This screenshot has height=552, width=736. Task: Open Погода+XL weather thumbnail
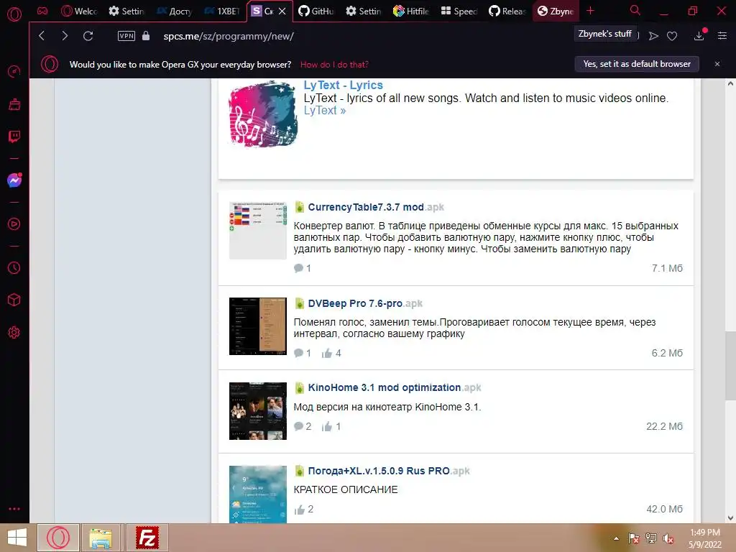[x=258, y=494]
